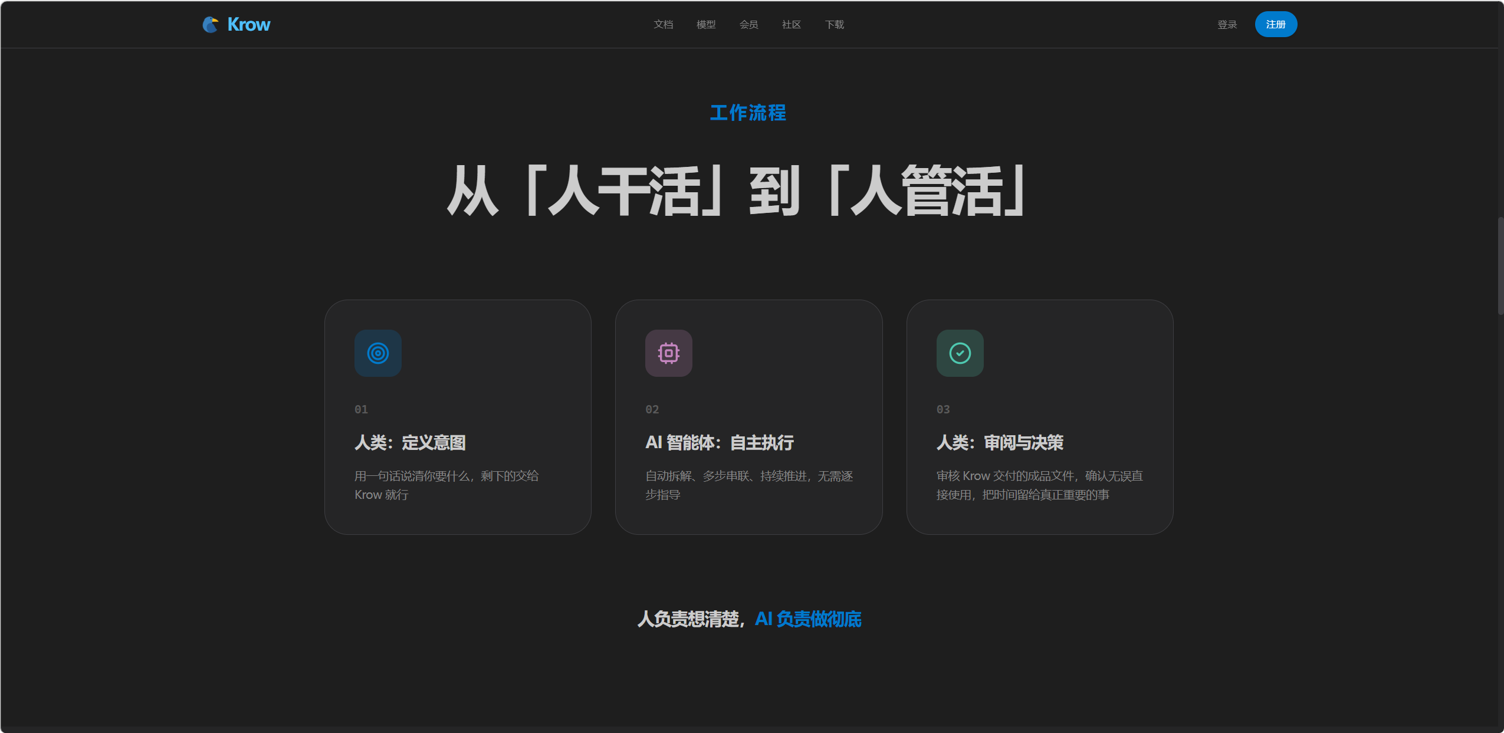Click the 工作流程 section label
1504x733 pixels.
click(x=748, y=113)
